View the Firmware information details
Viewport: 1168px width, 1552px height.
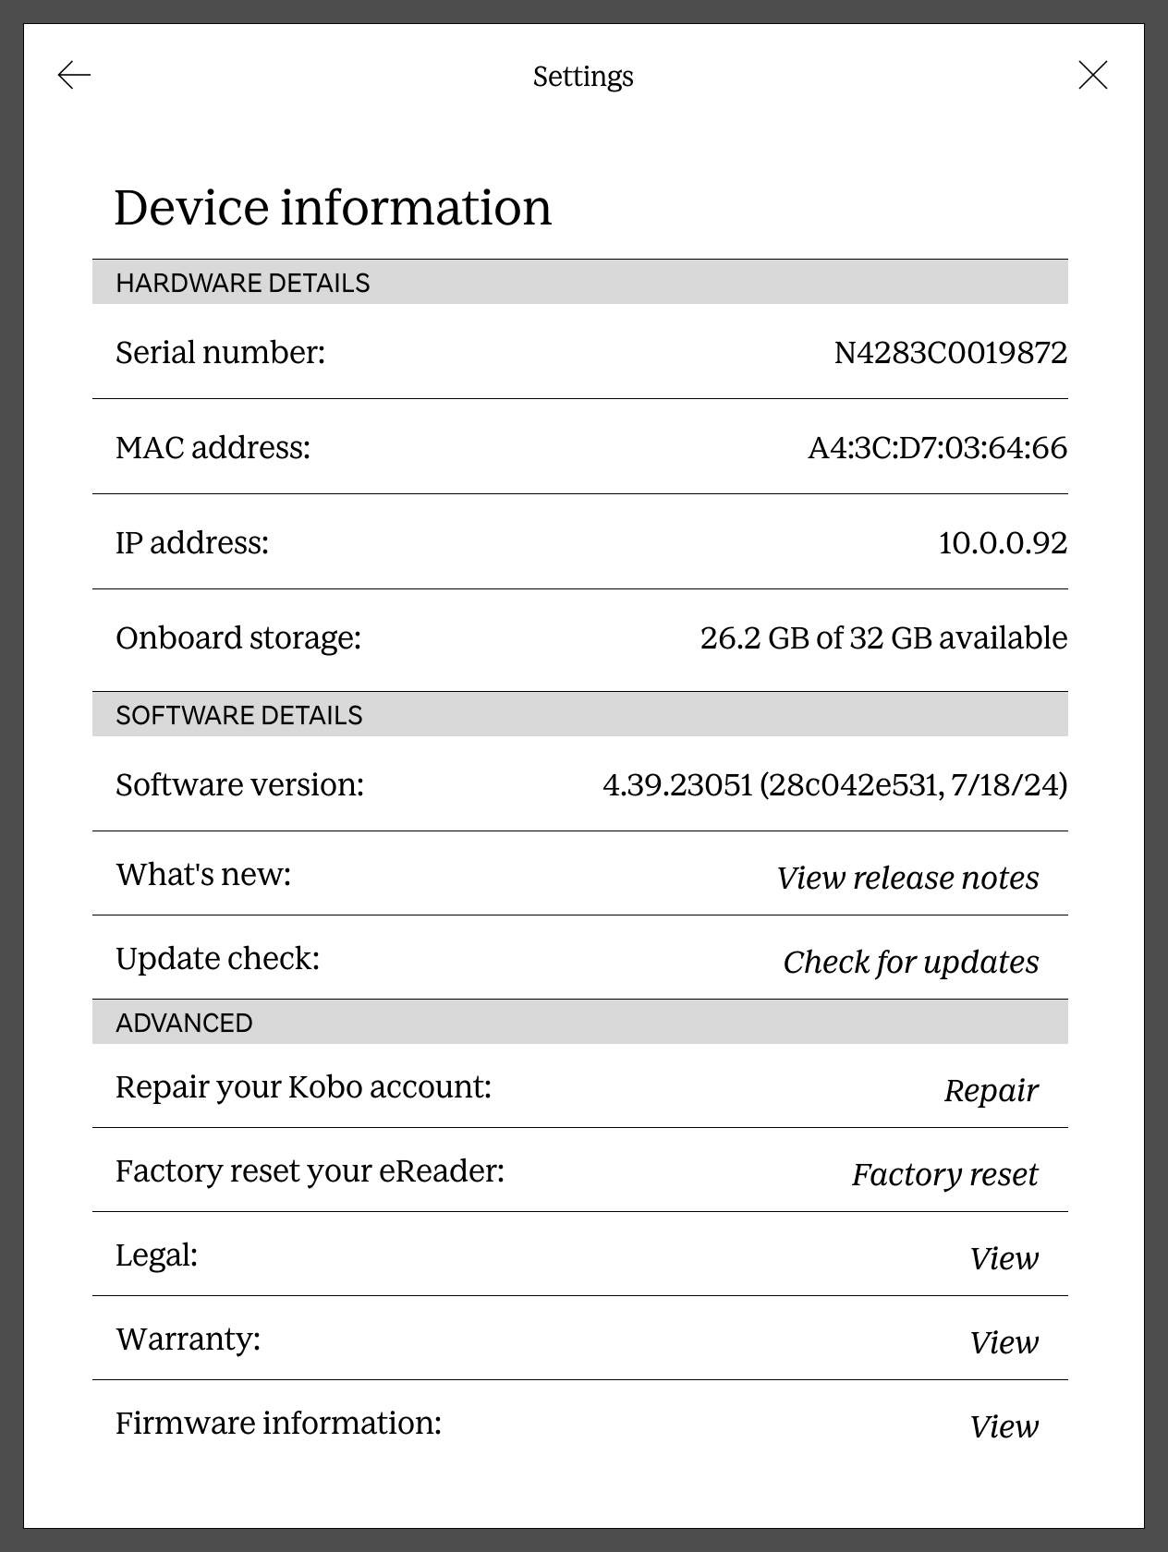pyautogui.click(x=1004, y=1426)
